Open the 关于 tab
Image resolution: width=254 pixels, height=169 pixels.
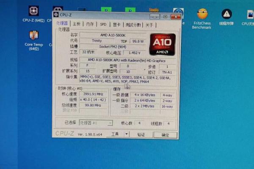click(x=149, y=25)
